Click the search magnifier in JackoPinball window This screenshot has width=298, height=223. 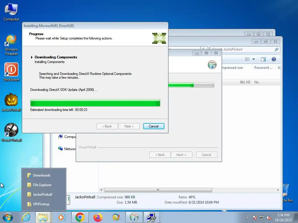click(276, 49)
